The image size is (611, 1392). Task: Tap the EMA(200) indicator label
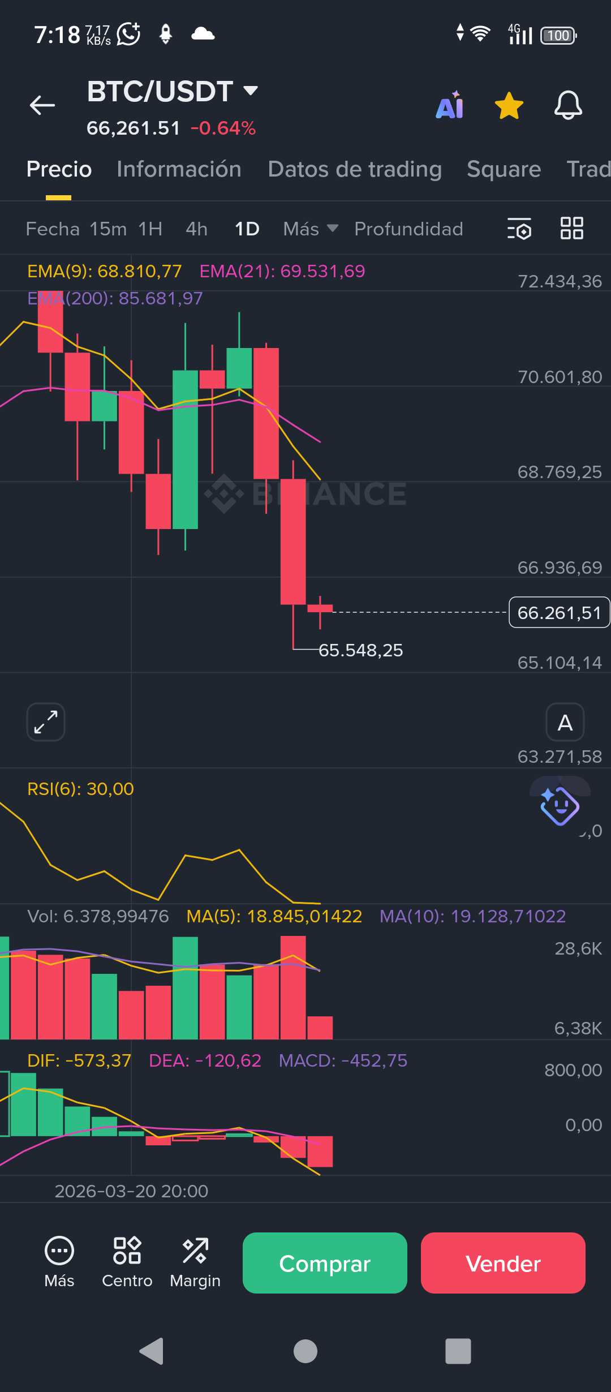coord(115,298)
